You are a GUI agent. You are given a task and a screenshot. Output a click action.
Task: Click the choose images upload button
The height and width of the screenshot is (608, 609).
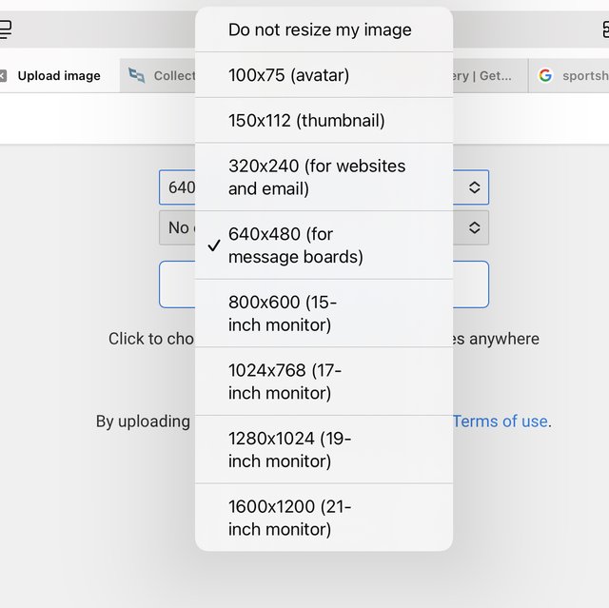tap(471, 284)
